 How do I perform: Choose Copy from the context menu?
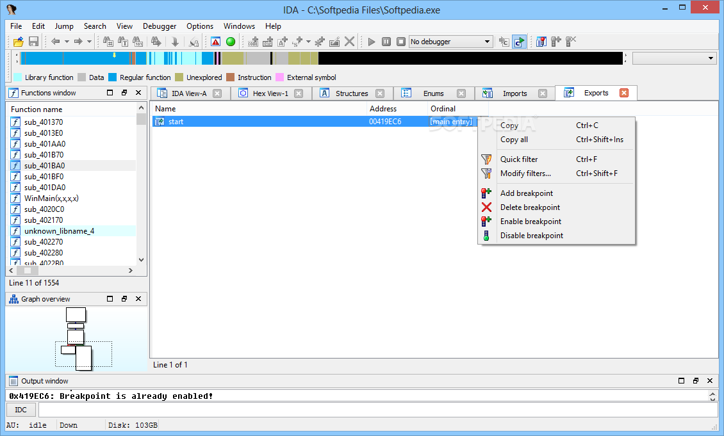556,125
